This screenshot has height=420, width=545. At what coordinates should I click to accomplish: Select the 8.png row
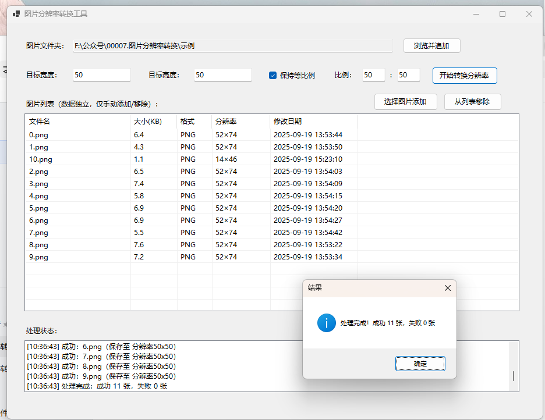(272, 244)
